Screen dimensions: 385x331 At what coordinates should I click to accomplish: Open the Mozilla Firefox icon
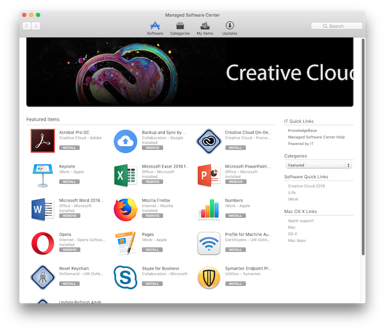pyautogui.click(x=126, y=209)
